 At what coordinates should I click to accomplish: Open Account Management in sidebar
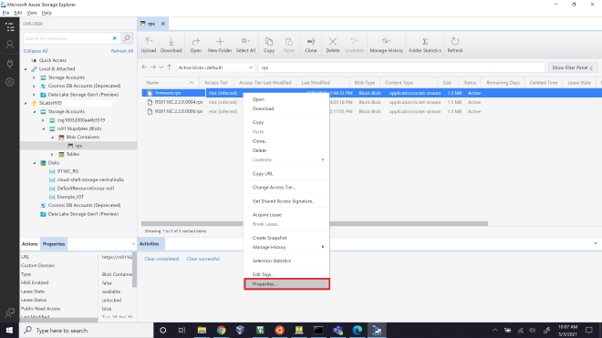click(x=10, y=45)
